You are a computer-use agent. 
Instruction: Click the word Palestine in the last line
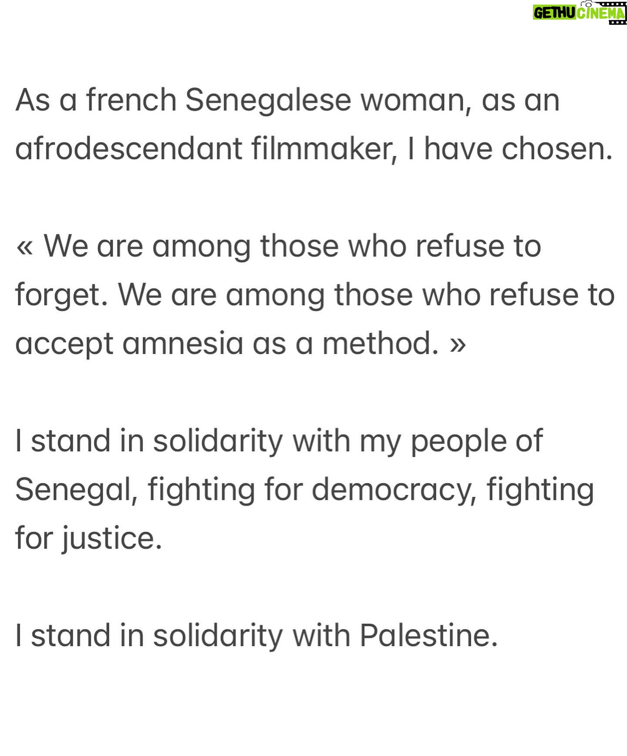(x=428, y=636)
